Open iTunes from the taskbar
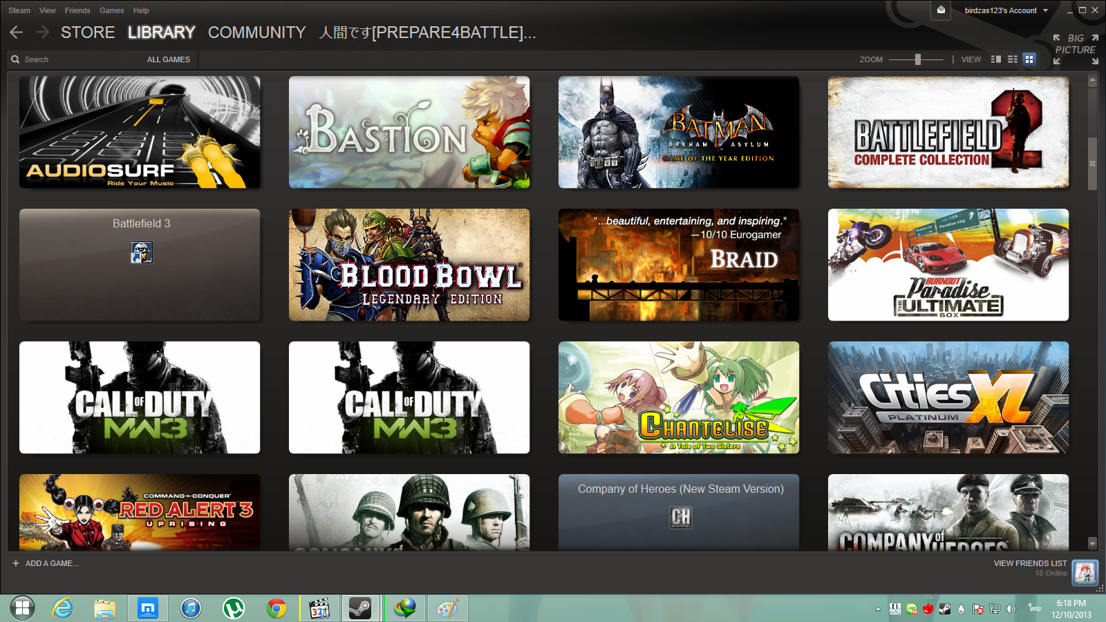Screen dimensions: 1106x622 (x=191, y=608)
